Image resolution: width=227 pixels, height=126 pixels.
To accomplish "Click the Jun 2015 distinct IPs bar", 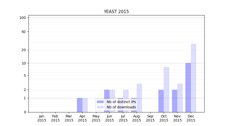I will point(107,101).
